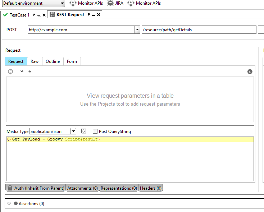Screen dimensions: 264x212
Task: Open the endpoint dropdown arrow
Action: pyautogui.click(x=137, y=30)
